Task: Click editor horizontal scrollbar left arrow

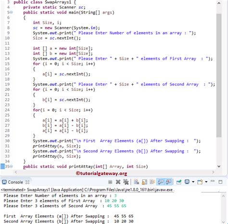Action: 16,172
